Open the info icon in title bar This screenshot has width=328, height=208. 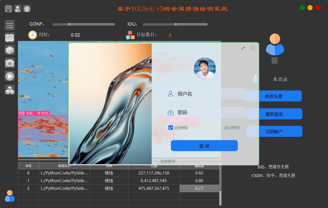(27, 9)
